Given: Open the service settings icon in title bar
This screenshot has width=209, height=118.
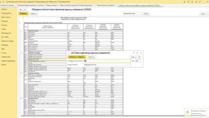Looking at the screenshot, I should pyautogui.click(x=200, y=2).
